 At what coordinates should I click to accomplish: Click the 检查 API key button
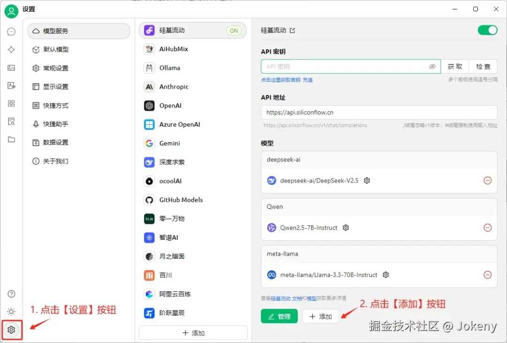pos(483,67)
